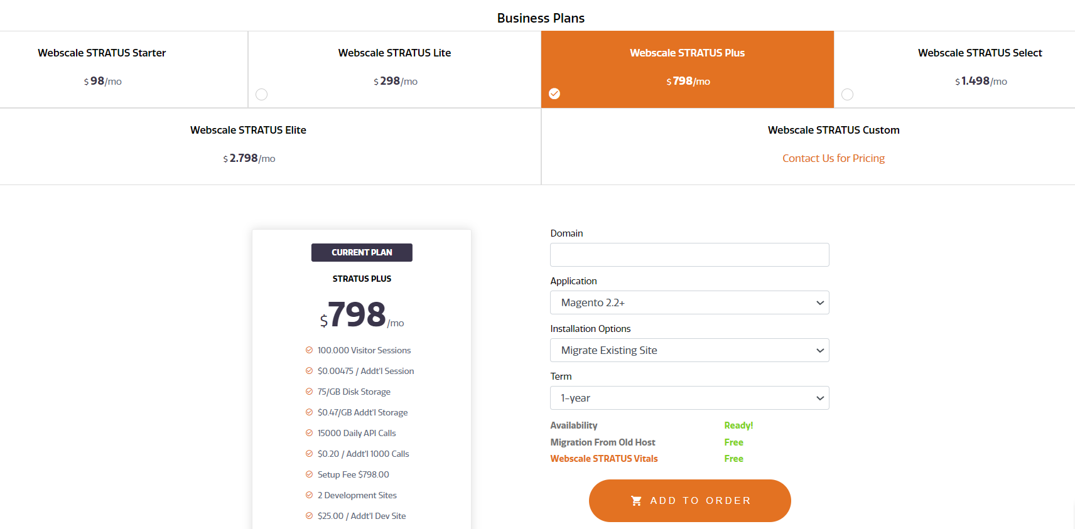
Task: Click the 'STRATUS PLUS' plan name
Action: (362, 279)
